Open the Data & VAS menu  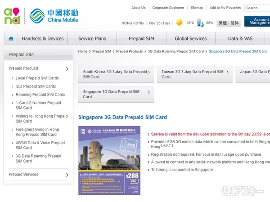coord(240,39)
